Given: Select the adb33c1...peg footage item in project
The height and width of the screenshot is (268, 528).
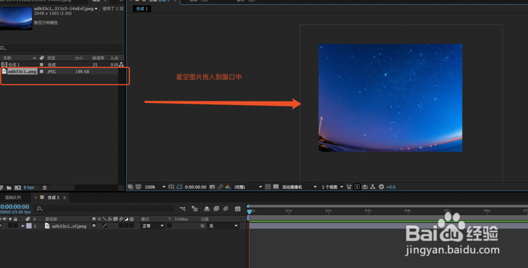Looking at the screenshot, I should tap(22, 71).
